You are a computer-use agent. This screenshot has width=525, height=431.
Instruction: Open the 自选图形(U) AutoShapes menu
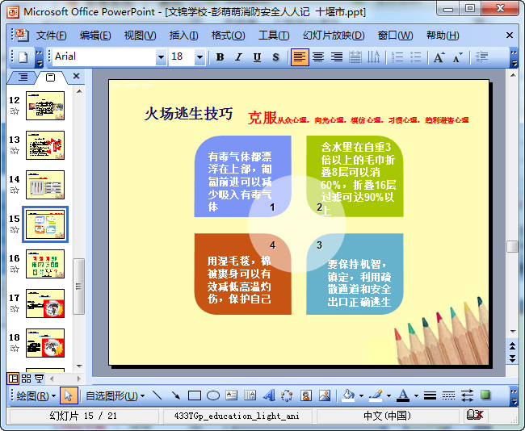[x=115, y=395]
